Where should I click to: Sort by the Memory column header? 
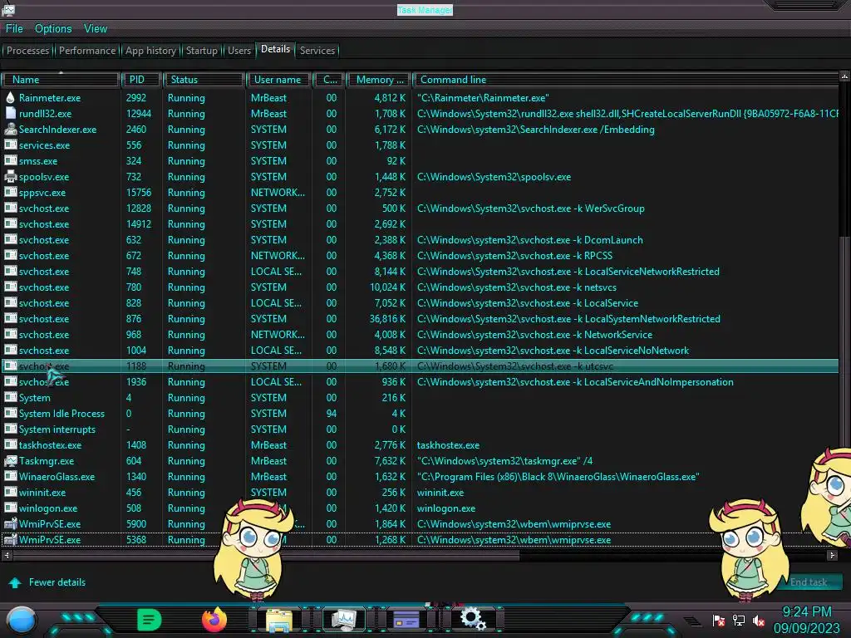coord(379,80)
